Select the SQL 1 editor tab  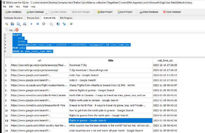pyautogui.click(x=12, y=30)
